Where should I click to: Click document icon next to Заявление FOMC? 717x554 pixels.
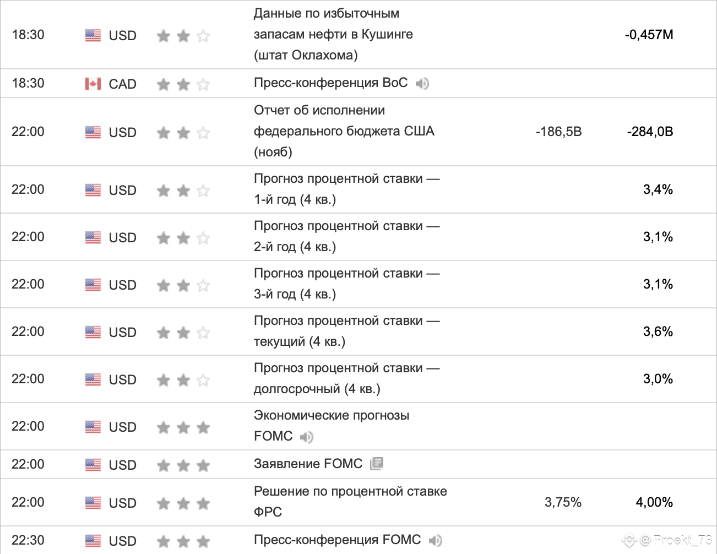(377, 464)
